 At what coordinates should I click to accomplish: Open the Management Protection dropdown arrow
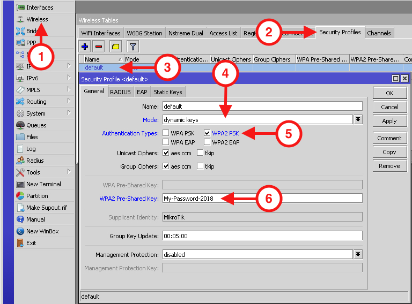[358, 254]
